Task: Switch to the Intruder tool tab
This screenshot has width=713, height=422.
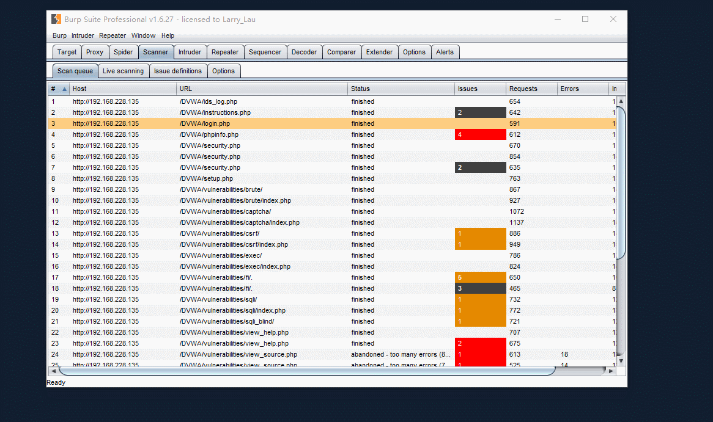Action: pyautogui.click(x=190, y=53)
